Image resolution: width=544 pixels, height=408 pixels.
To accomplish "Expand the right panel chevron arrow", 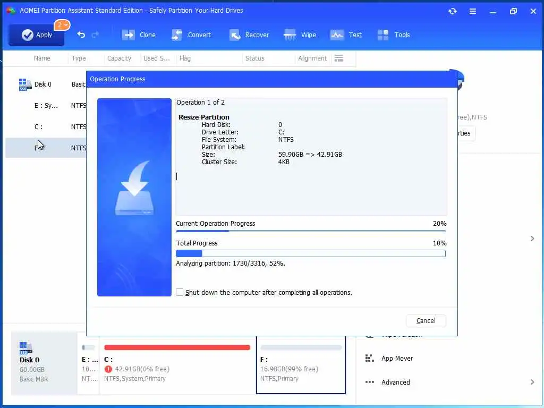I will pos(532,239).
